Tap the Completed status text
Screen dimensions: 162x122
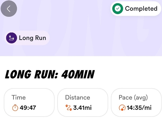click(x=141, y=9)
